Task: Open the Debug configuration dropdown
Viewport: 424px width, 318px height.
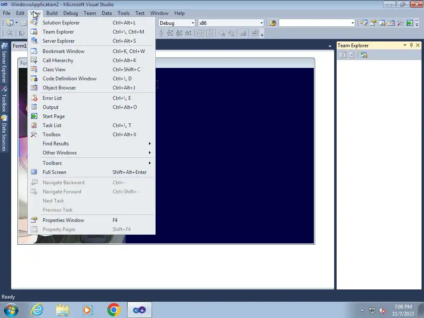Action: click(x=193, y=23)
